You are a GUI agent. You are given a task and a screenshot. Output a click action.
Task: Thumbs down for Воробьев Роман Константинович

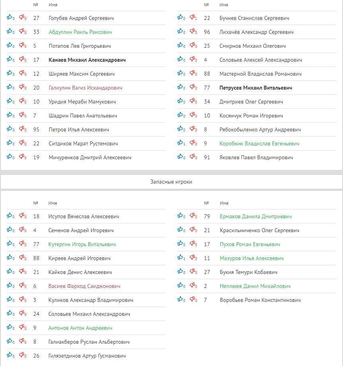(193, 299)
